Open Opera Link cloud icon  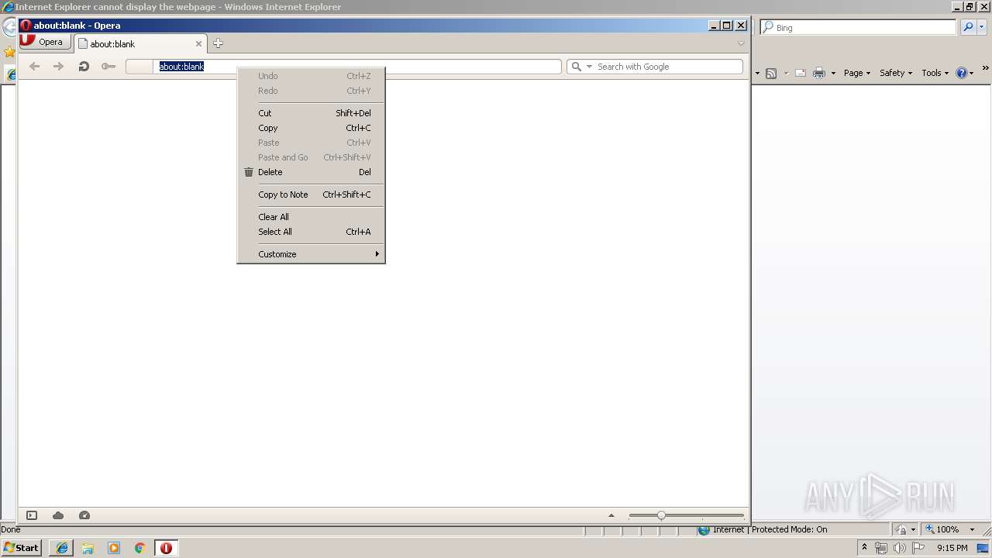pyautogui.click(x=58, y=515)
